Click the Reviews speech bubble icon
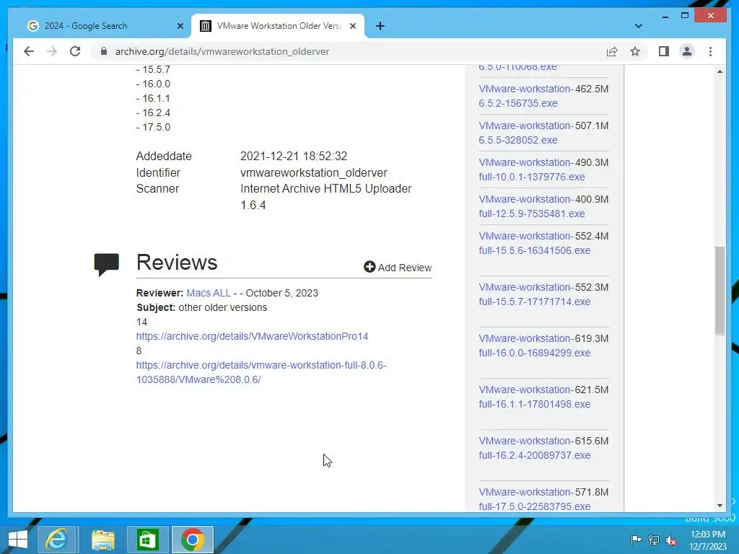The width and height of the screenshot is (739, 554). pyautogui.click(x=107, y=264)
